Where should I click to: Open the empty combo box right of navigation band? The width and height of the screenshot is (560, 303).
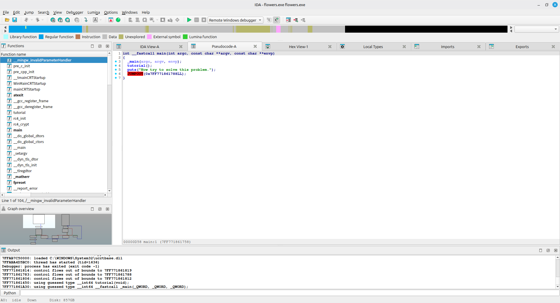point(536,29)
